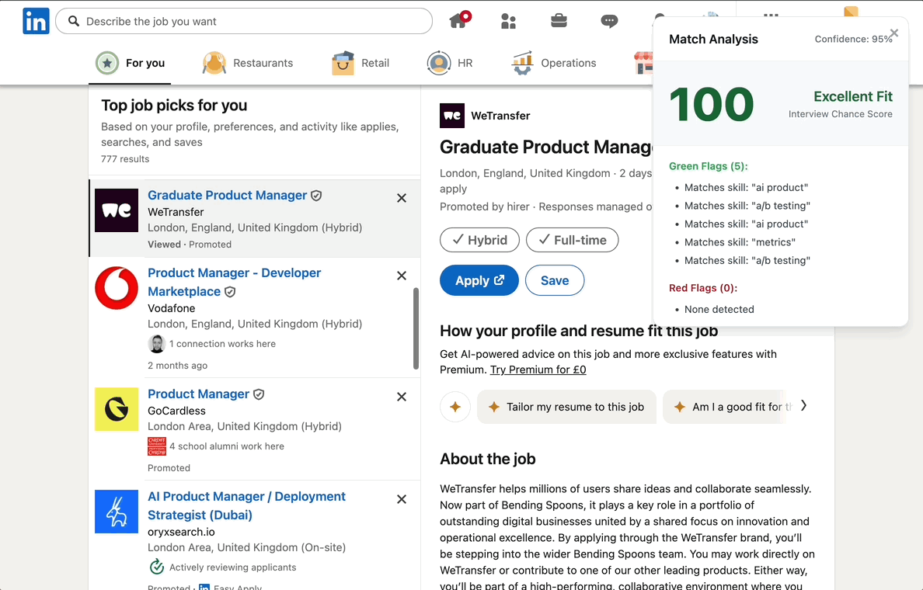
Task: Click the sparkle AI icon button
Action: click(455, 407)
